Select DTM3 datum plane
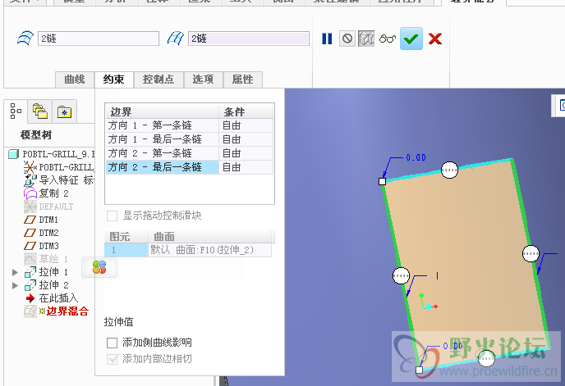The width and height of the screenshot is (565, 386). pyautogui.click(x=41, y=246)
